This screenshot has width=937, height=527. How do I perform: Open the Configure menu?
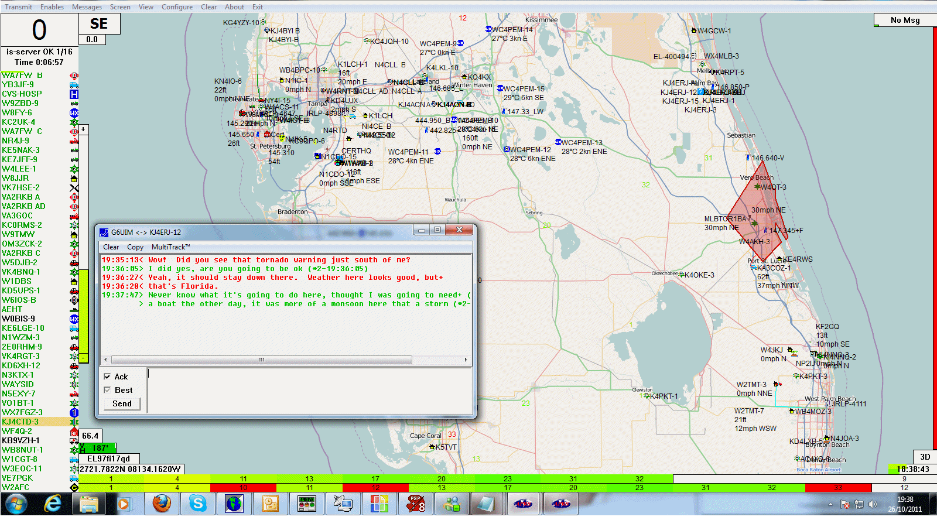click(177, 7)
